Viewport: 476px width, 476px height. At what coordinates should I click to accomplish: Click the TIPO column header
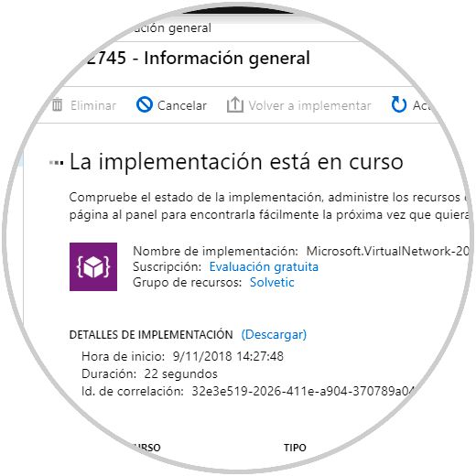click(x=295, y=448)
